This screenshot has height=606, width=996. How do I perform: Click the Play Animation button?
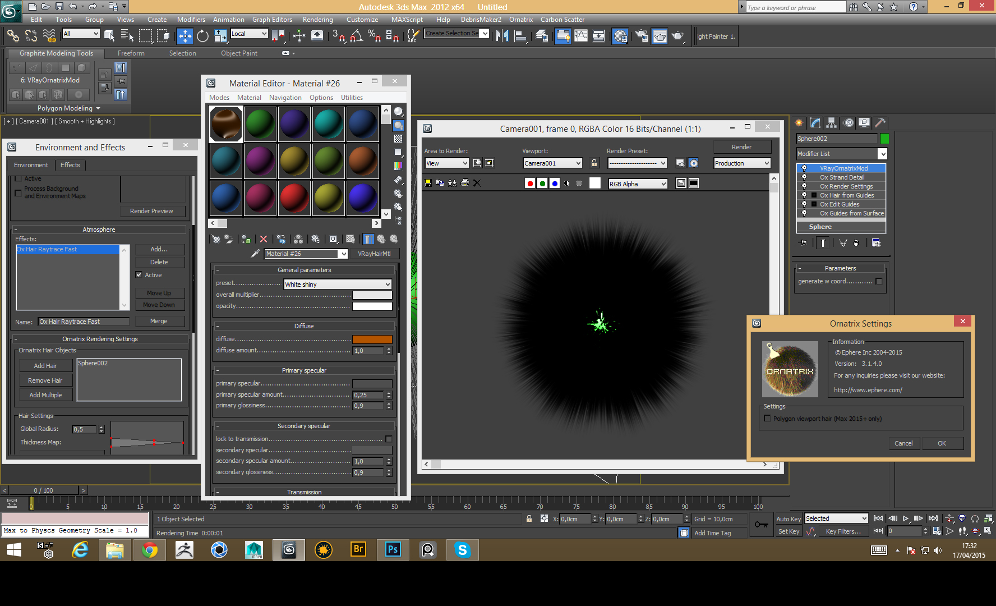[905, 518]
